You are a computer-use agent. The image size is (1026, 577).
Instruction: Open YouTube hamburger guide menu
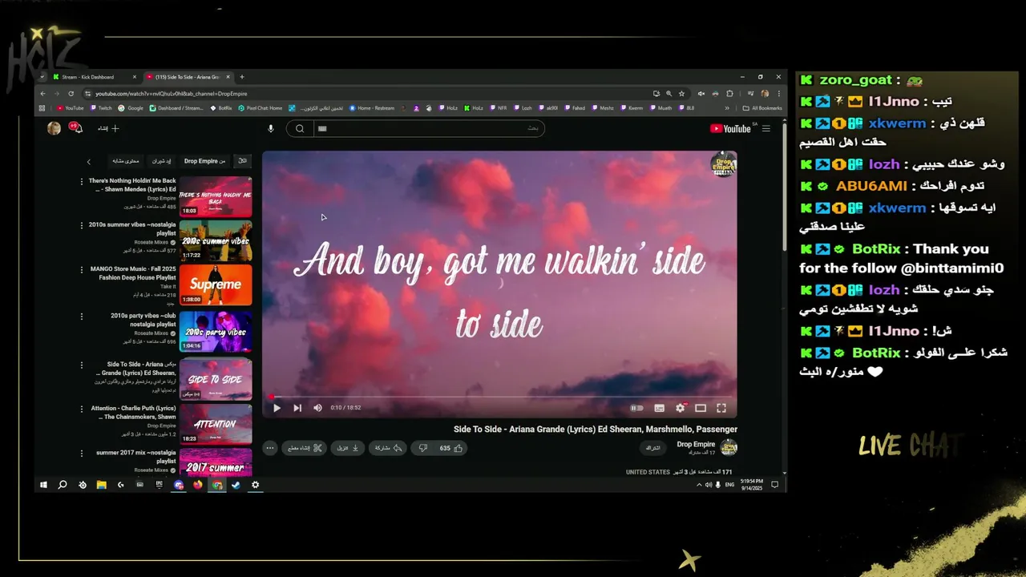coord(766,128)
